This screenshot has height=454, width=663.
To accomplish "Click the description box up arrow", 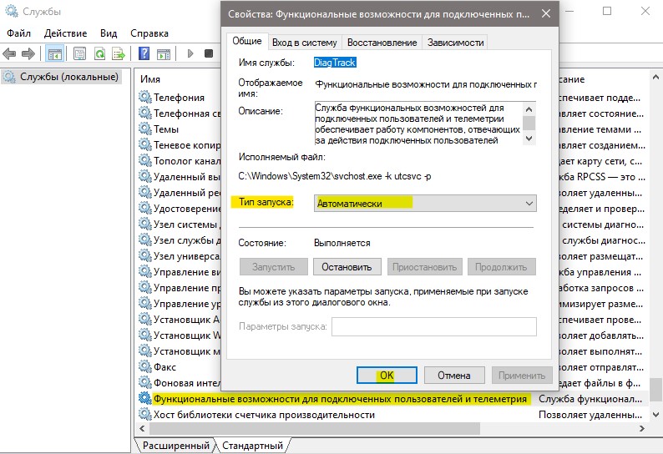I will [529, 109].
